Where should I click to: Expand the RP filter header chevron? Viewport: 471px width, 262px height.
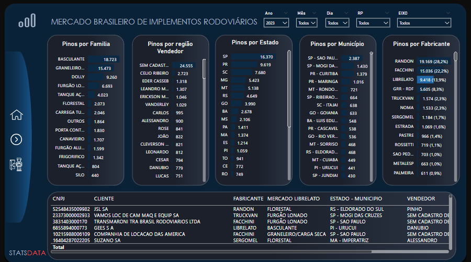click(x=387, y=13)
